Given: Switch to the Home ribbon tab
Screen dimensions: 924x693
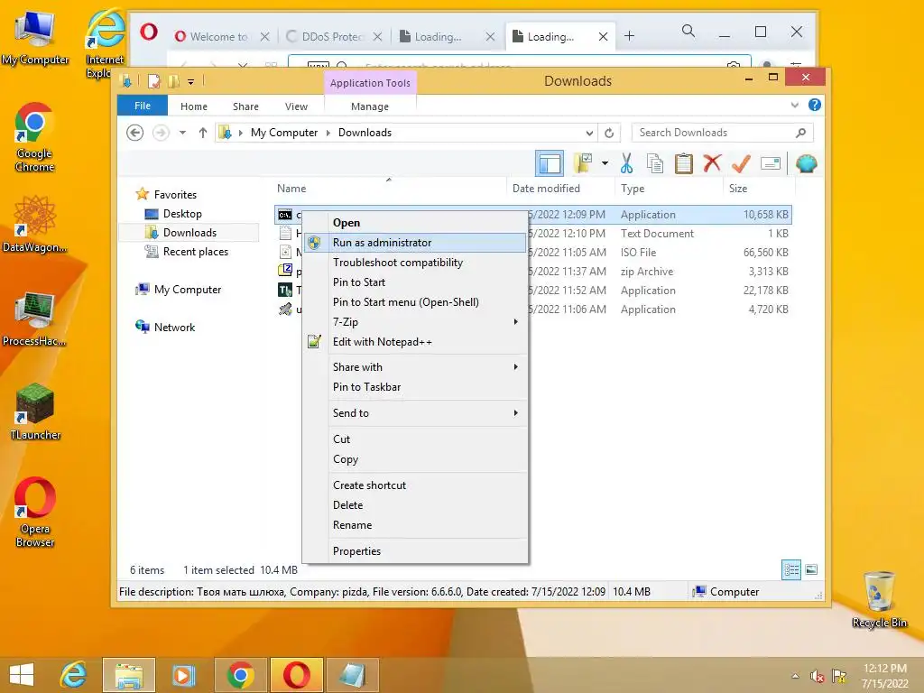Looking at the screenshot, I should click(x=194, y=106).
